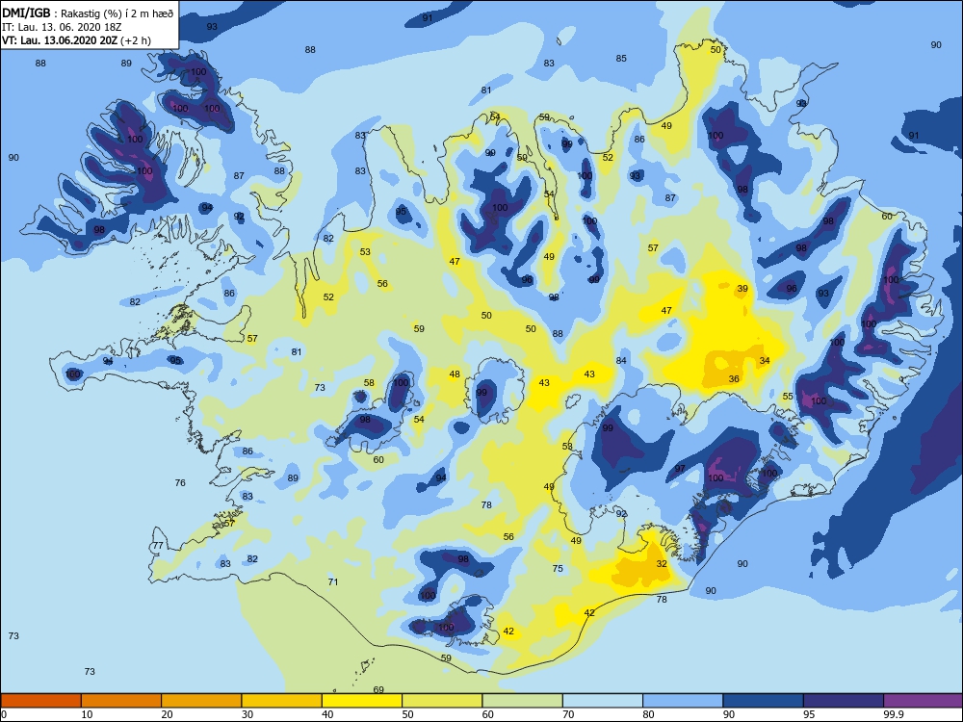The width and height of the screenshot is (963, 722).
Task: Click the map value '71'
Action: pos(333,581)
